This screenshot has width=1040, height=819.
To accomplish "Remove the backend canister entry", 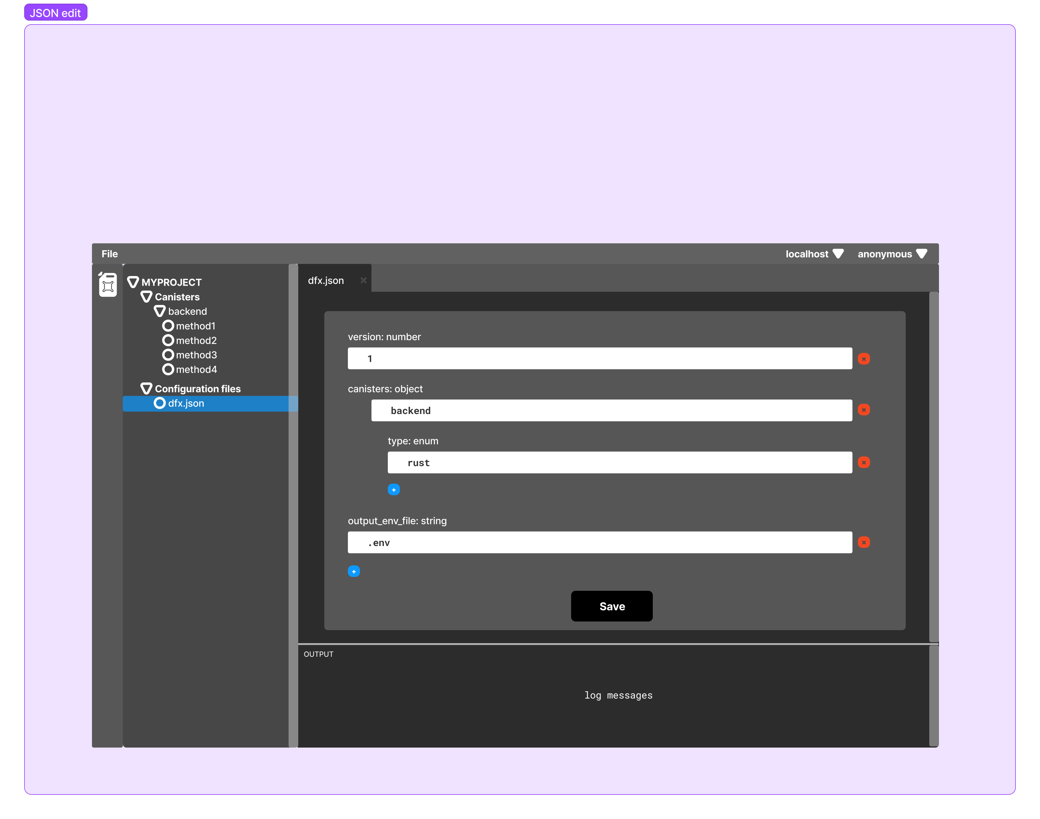I will pyautogui.click(x=864, y=410).
